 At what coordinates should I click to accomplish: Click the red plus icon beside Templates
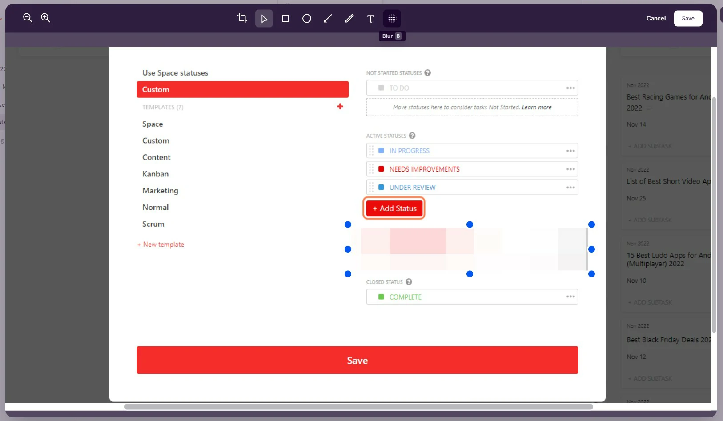click(x=340, y=107)
